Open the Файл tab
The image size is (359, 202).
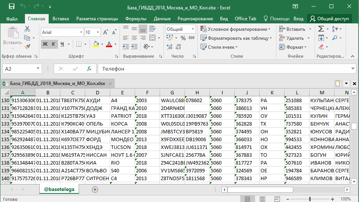click(12, 19)
